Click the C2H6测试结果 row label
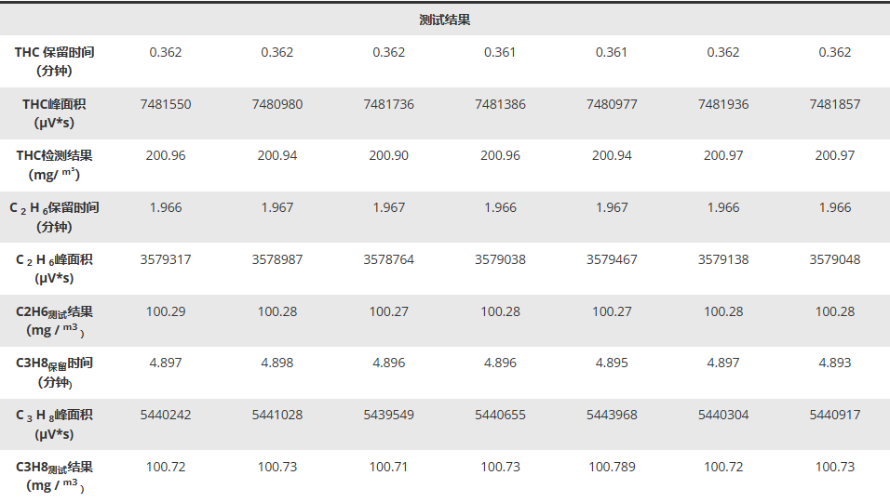 tap(55, 322)
